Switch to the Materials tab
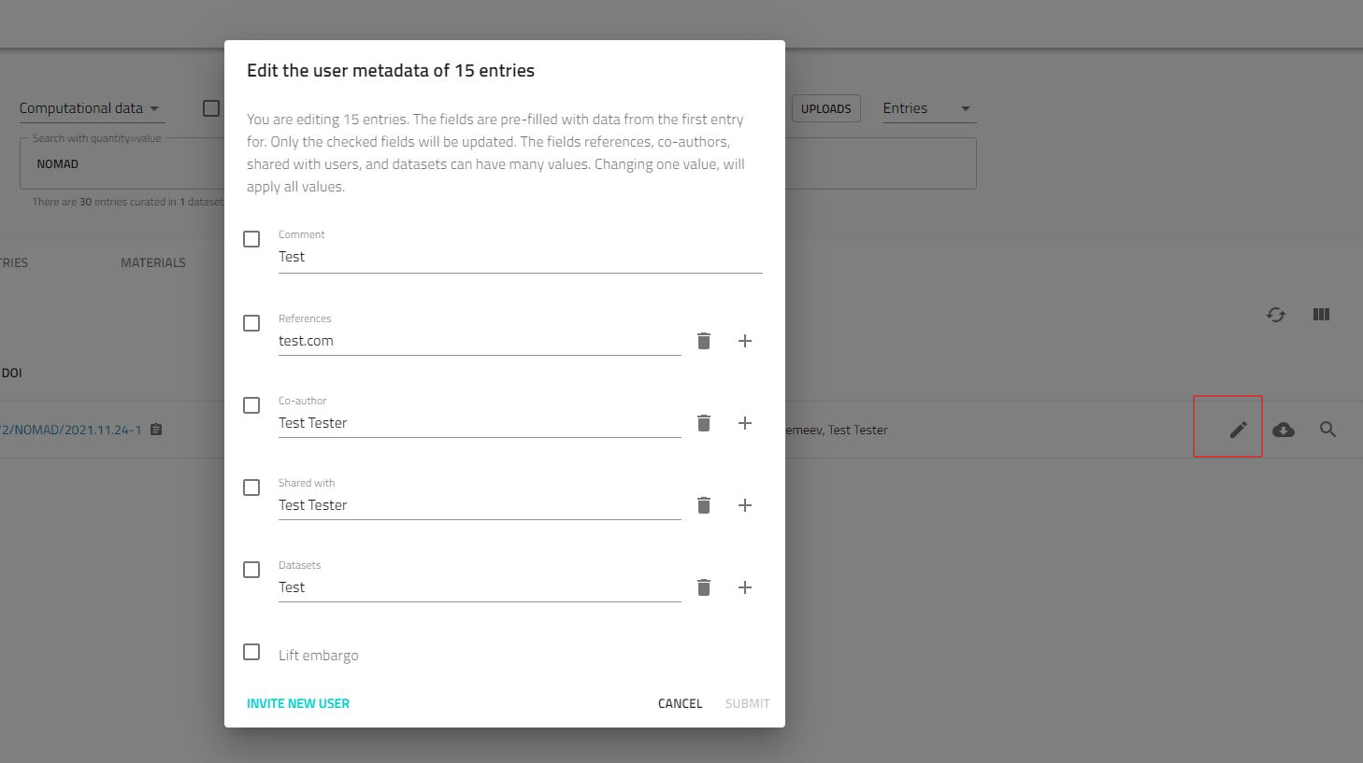The image size is (1363, 763). click(x=153, y=263)
